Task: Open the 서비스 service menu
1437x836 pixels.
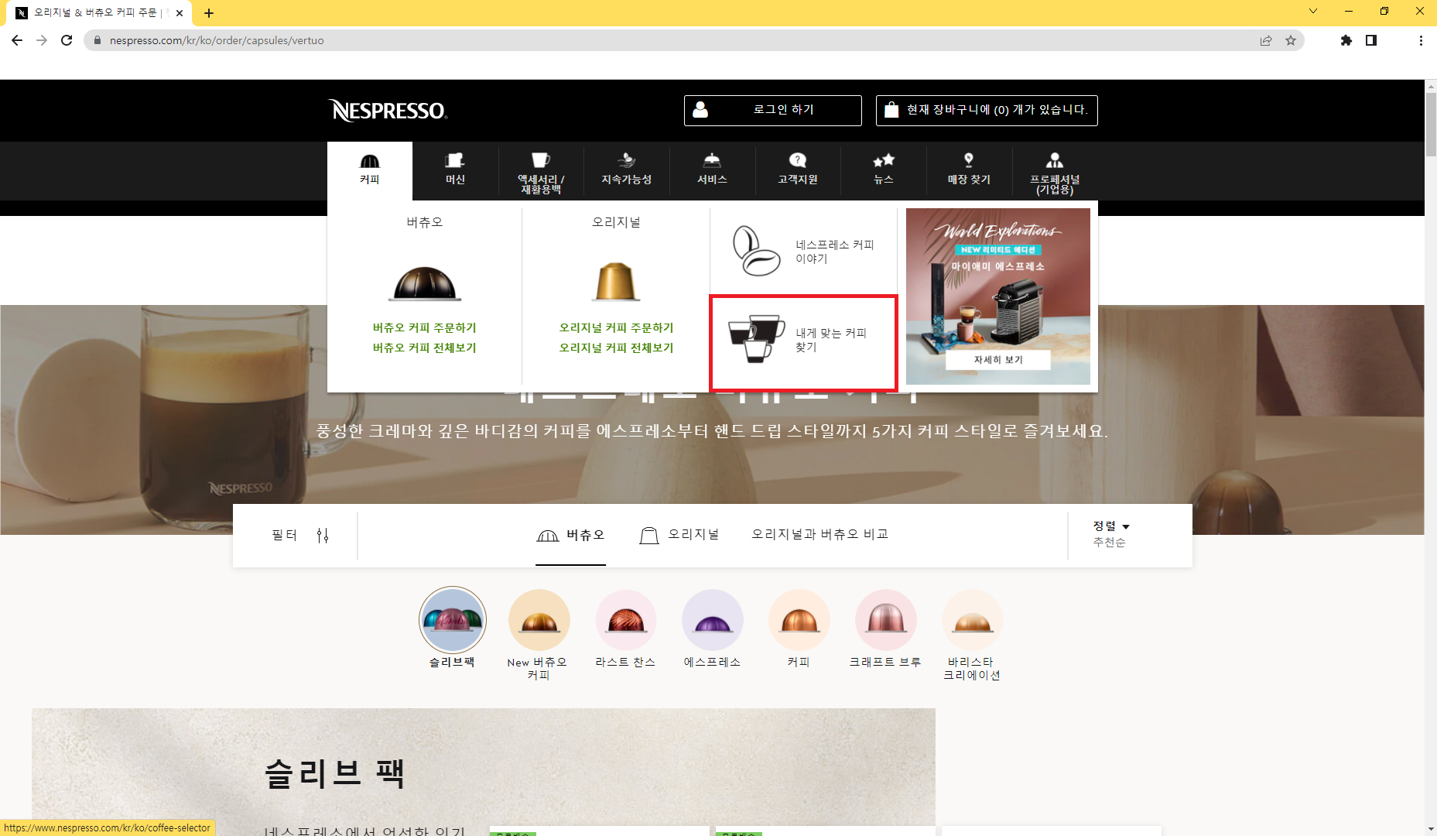Action: 712,170
